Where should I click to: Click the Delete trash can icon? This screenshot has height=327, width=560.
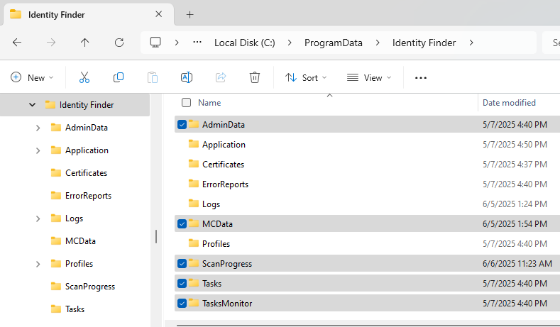coord(255,77)
